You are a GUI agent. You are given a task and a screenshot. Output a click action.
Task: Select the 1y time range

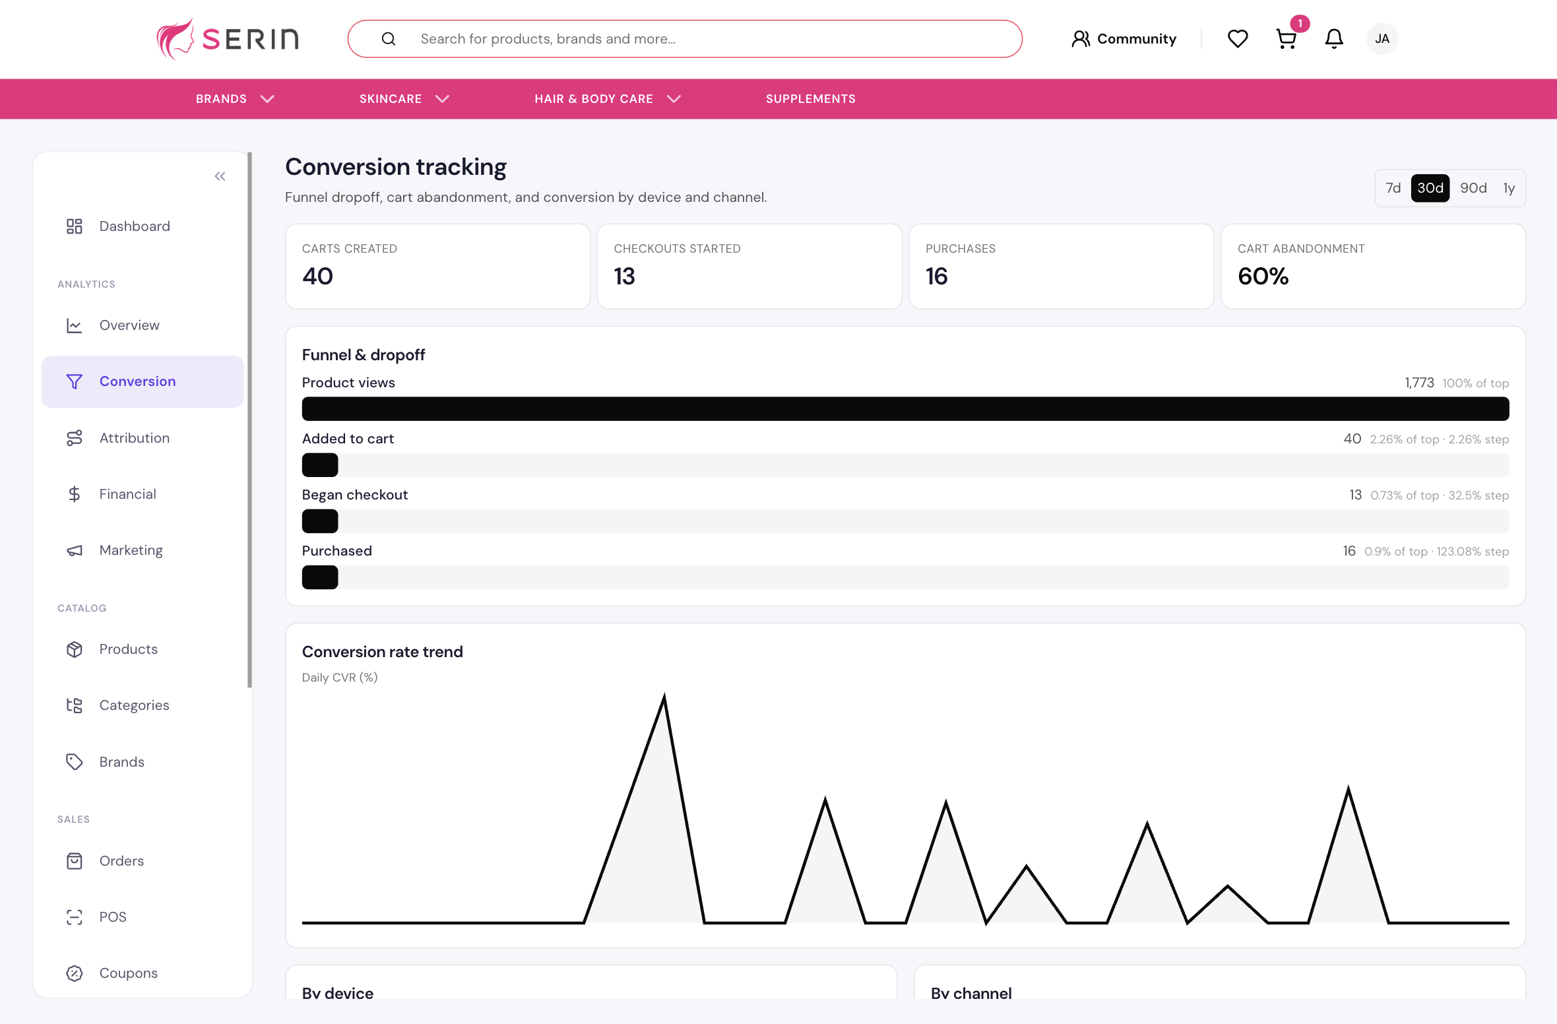(1509, 188)
